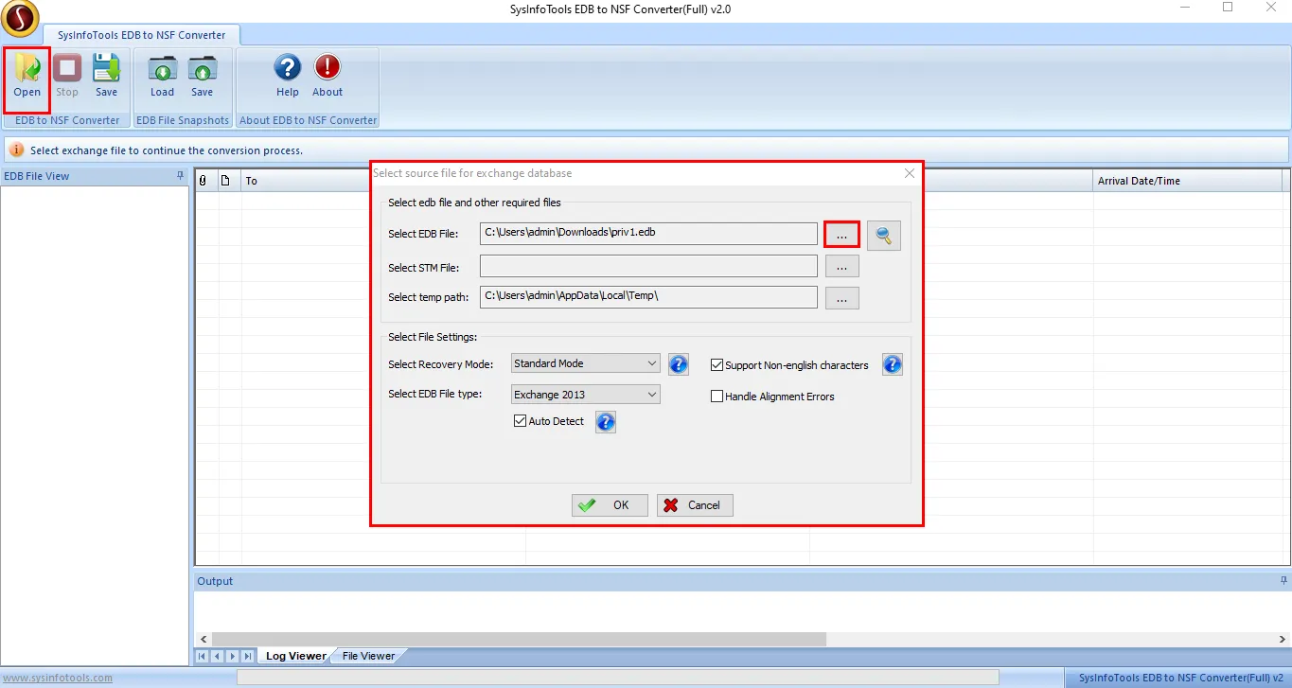Select the SysInfoTools EDB to NSF Converter ribbon tab
Screen dimensions: 1292x688
pos(142,35)
